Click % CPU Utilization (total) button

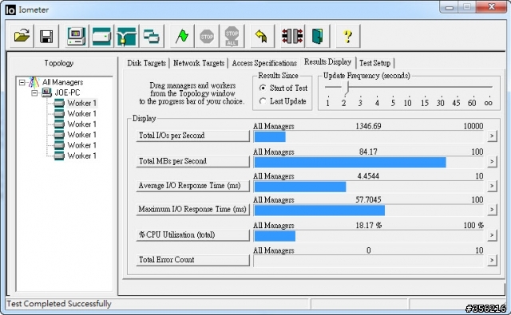point(192,235)
